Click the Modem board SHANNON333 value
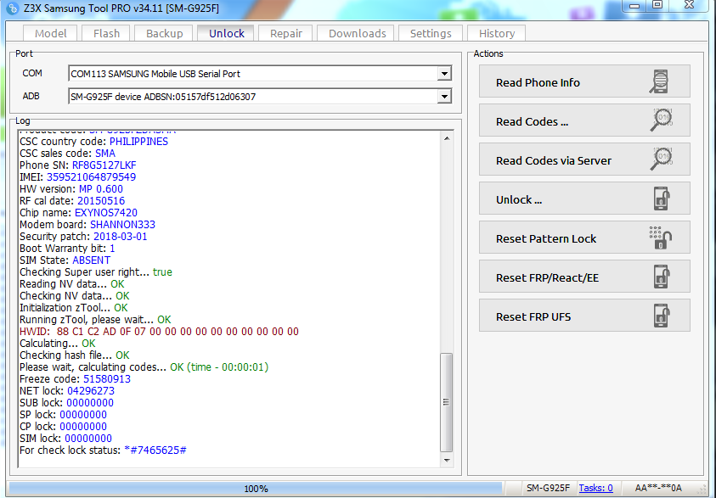The width and height of the screenshot is (716, 498). pyautogui.click(x=122, y=224)
